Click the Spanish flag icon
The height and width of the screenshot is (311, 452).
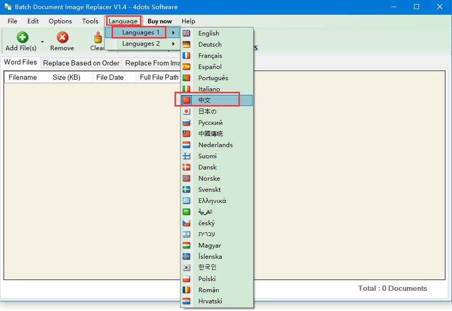tap(187, 66)
